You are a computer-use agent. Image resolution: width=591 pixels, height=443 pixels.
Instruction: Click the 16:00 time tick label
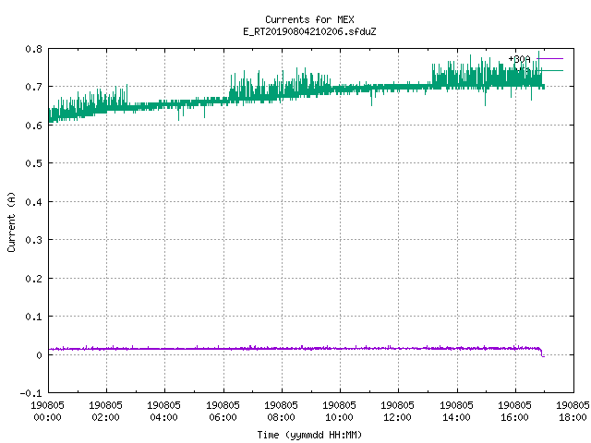pyautogui.click(x=514, y=417)
